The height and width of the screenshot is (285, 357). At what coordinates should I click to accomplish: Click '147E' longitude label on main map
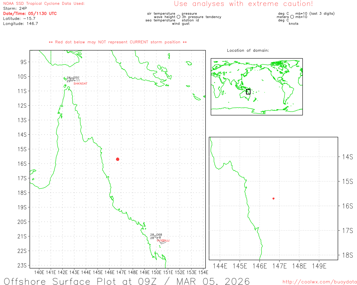[x=121, y=272]
